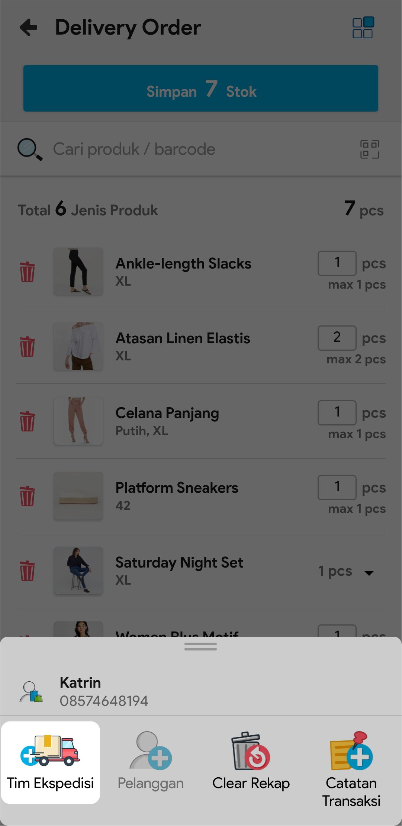The width and height of the screenshot is (402, 826).
Task: Delete Celana Panjang using trash icon
Action: (x=27, y=421)
